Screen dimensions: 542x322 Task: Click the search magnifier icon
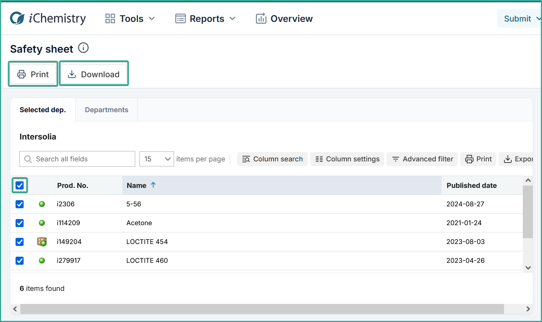click(28, 159)
